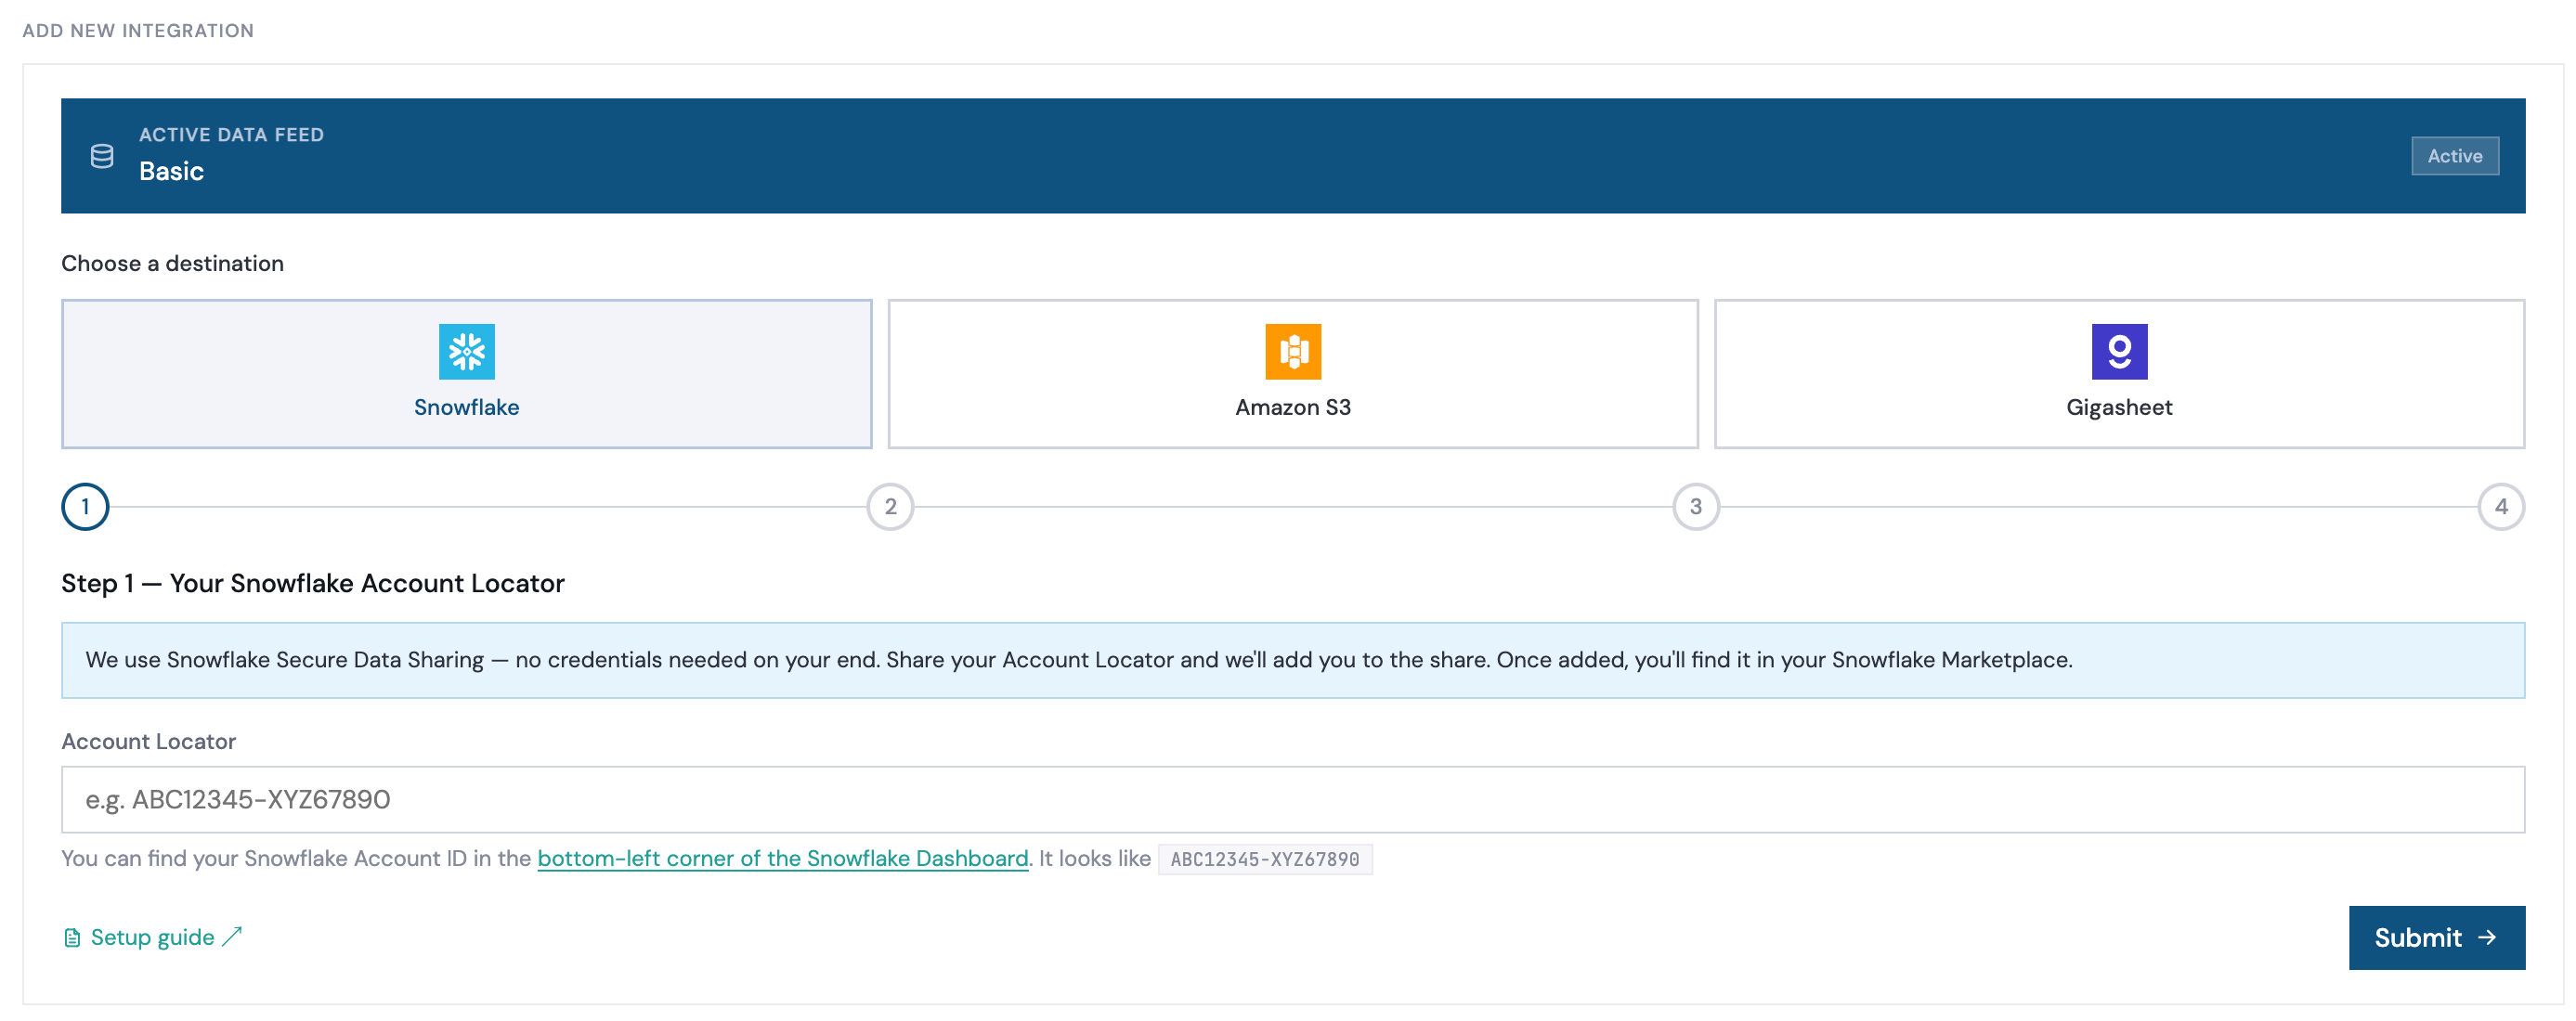Image resolution: width=2576 pixels, height=1021 pixels.
Task: Select Gigasheet as the destination
Action: [x=2118, y=374]
